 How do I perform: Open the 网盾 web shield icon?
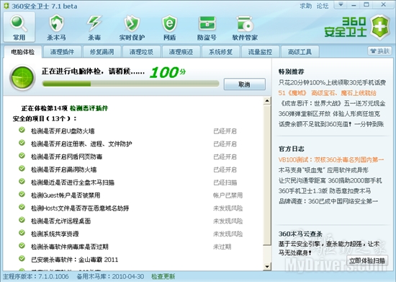click(169, 27)
